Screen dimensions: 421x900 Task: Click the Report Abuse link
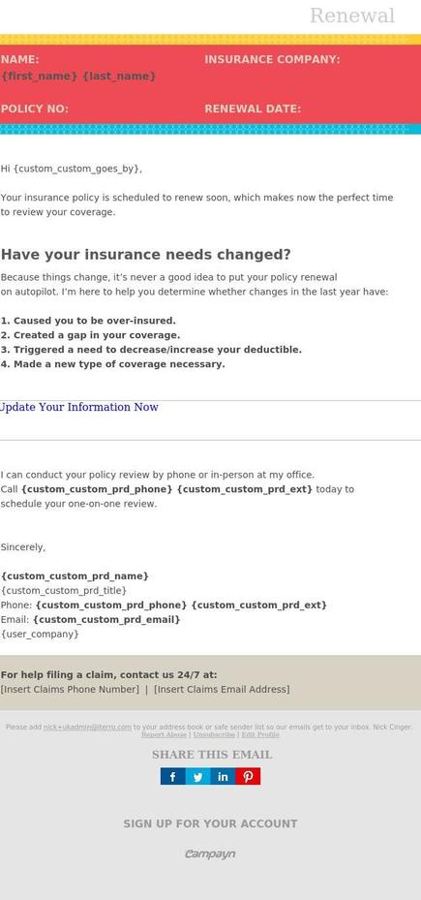point(164,734)
